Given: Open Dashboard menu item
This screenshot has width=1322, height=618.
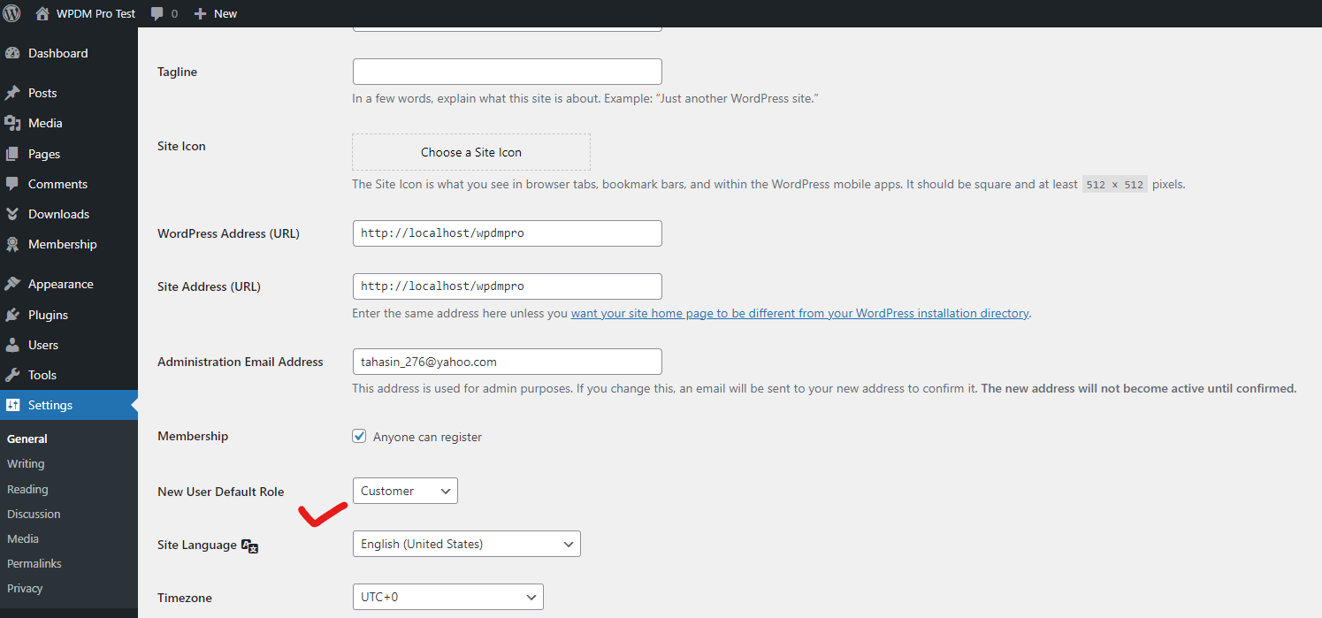Looking at the screenshot, I should [x=69, y=53].
